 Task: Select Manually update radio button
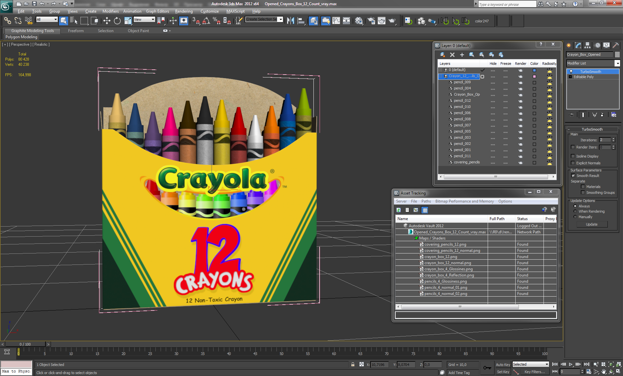tap(575, 217)
